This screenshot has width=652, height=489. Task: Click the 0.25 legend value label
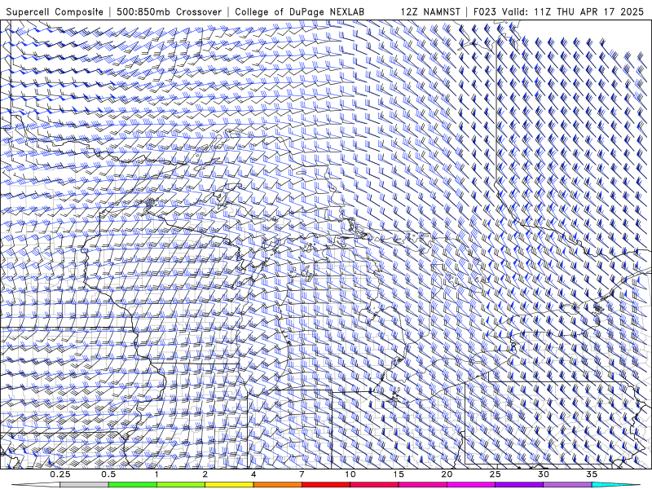pos(60,474)
